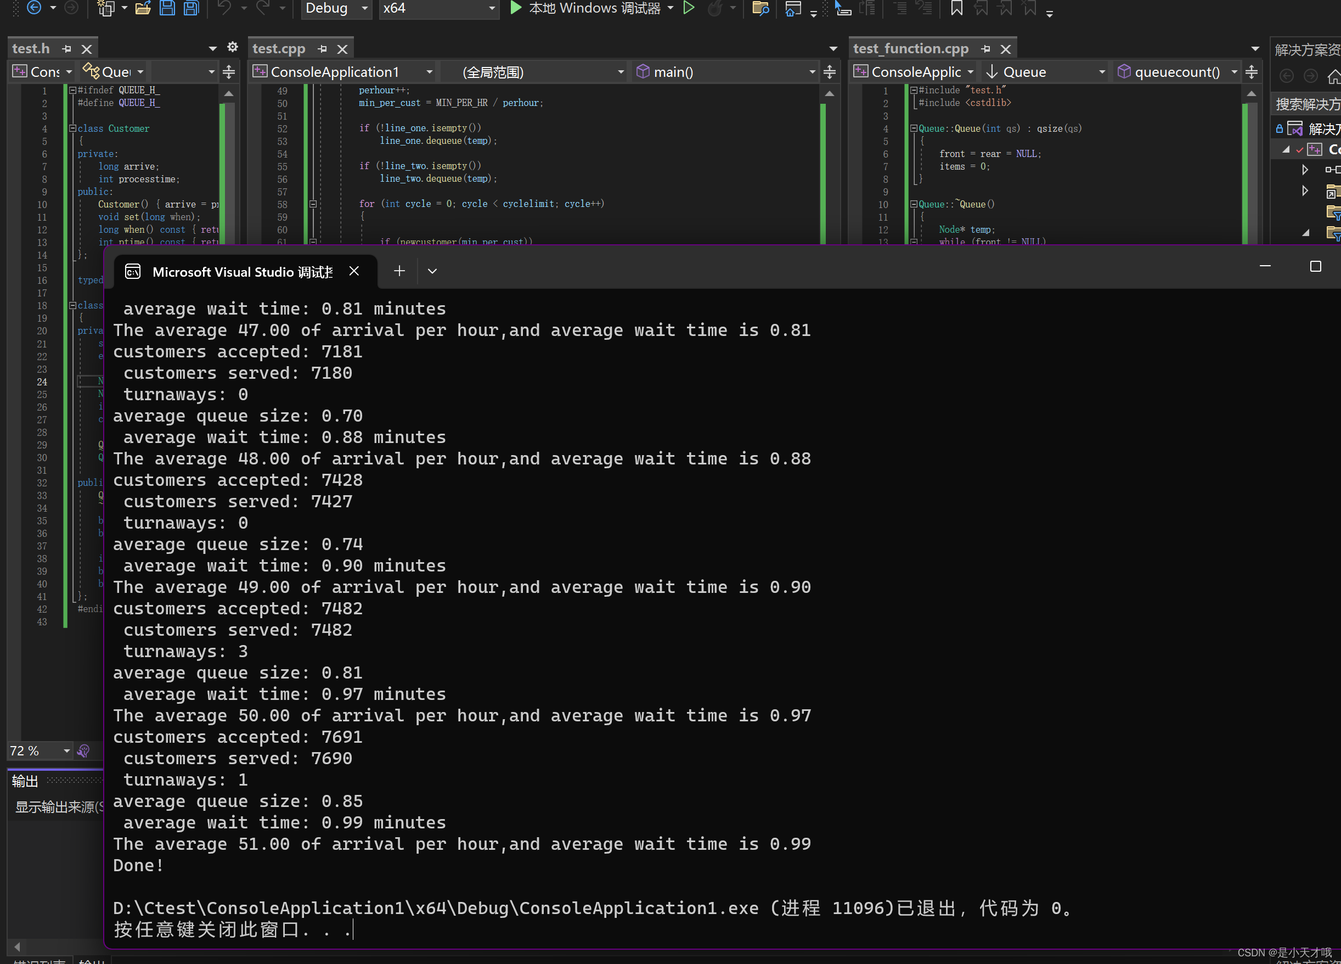Add a new terminal tab with plus button
This screenshot has width=1341, height=964.
[x=399, y=271]
